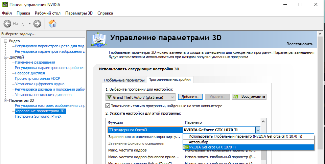Viewport: 325px width, 164px height.
Task: Toggle the ГП рендеринга OpenGL dropdown arrow
Action: (258, 130)
